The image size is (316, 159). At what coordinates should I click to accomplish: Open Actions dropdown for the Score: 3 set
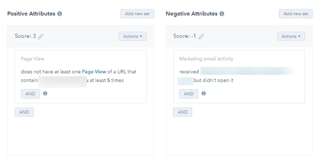pyautogui.click(x=132, y=36)
